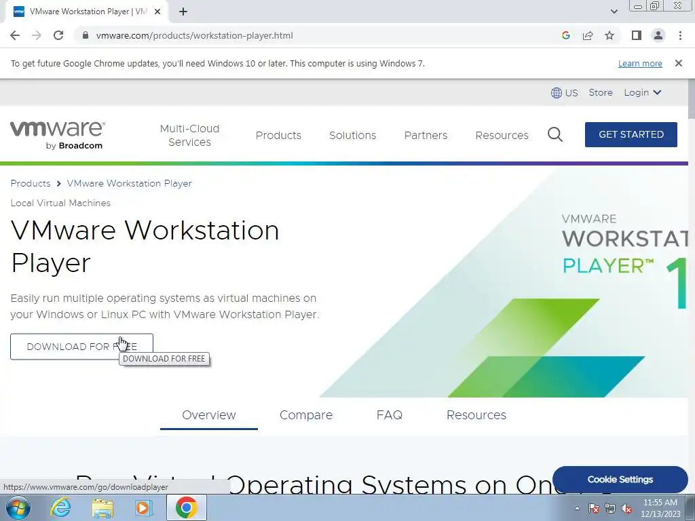695x521 pixels.
Task: Open Multi-Cloud Services menu
Action: tap(190, 135)
